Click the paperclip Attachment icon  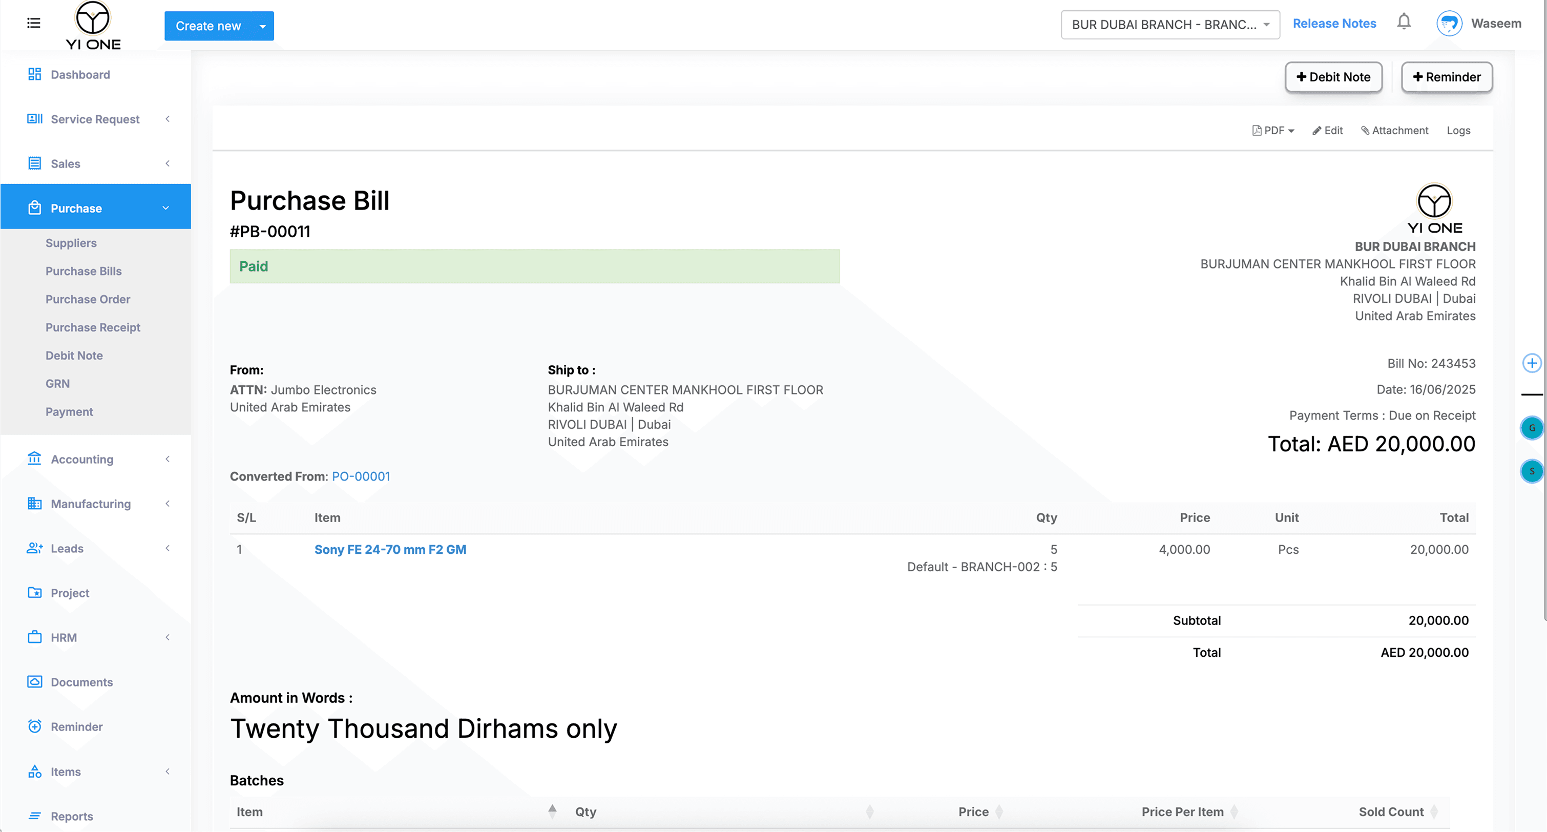(x=1365, y=130)
